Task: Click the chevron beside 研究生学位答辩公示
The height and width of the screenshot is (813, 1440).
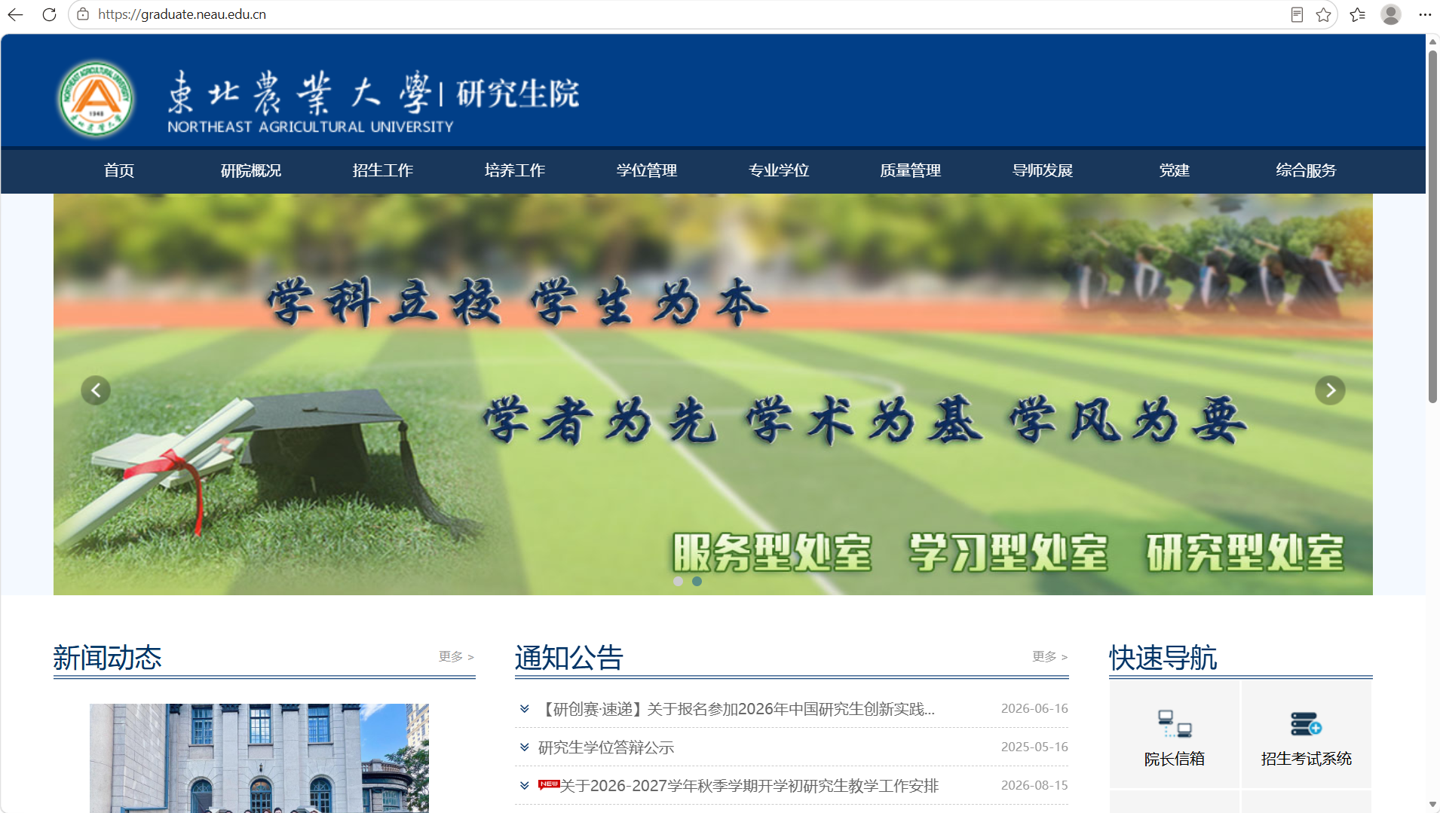Action: click(525, 747)
